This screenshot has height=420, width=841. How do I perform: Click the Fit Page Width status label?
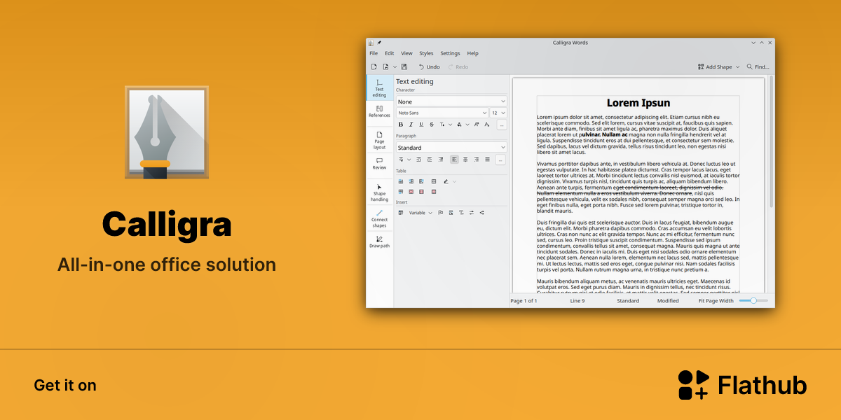click(x=716, y=301)
